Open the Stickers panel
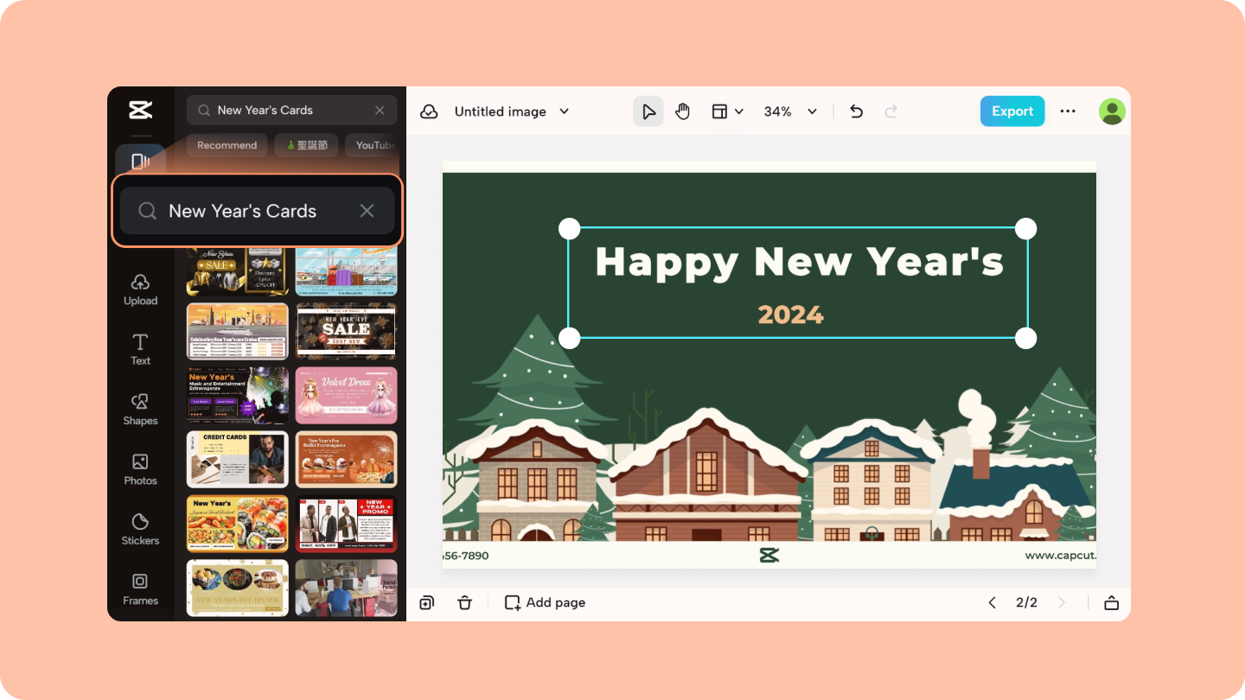Image resolution: width=1245 pixels, height=700 pixels. coord(140,529)
